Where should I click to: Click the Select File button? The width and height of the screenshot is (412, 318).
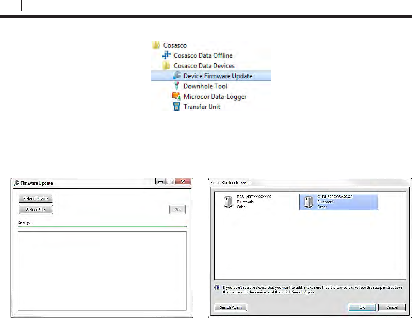[36, 210]
